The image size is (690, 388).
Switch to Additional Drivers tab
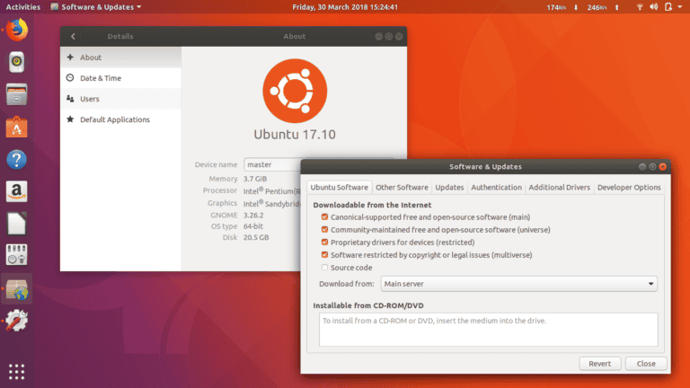(x=560, y=188)
